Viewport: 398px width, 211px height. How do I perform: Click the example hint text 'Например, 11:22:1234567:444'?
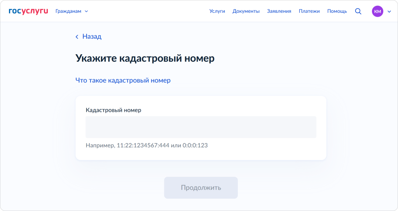pos(127,145)
